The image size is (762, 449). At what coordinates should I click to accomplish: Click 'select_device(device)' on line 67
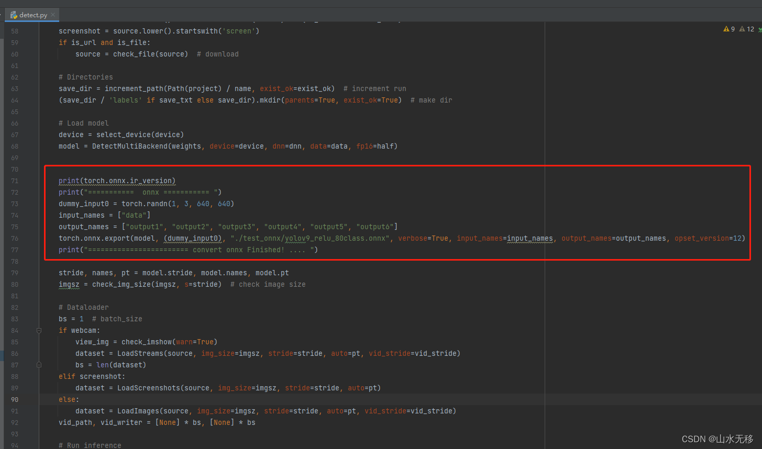coord(140,134)
